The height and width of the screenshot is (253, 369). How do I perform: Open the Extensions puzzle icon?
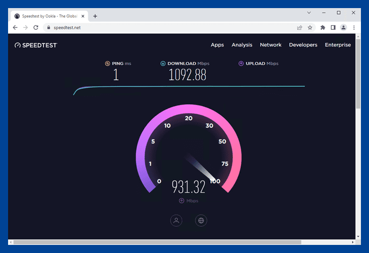(x=323, y=28)
